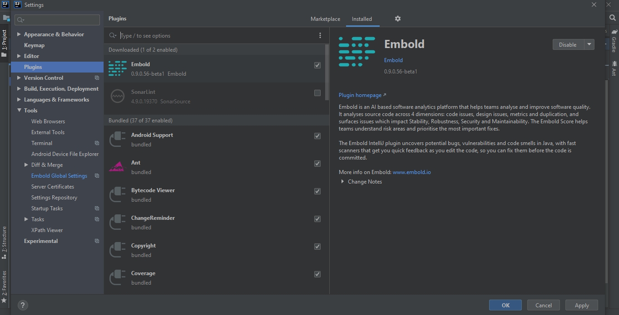
Task: Click the Embold vendor link
Action: click(393, 60)
